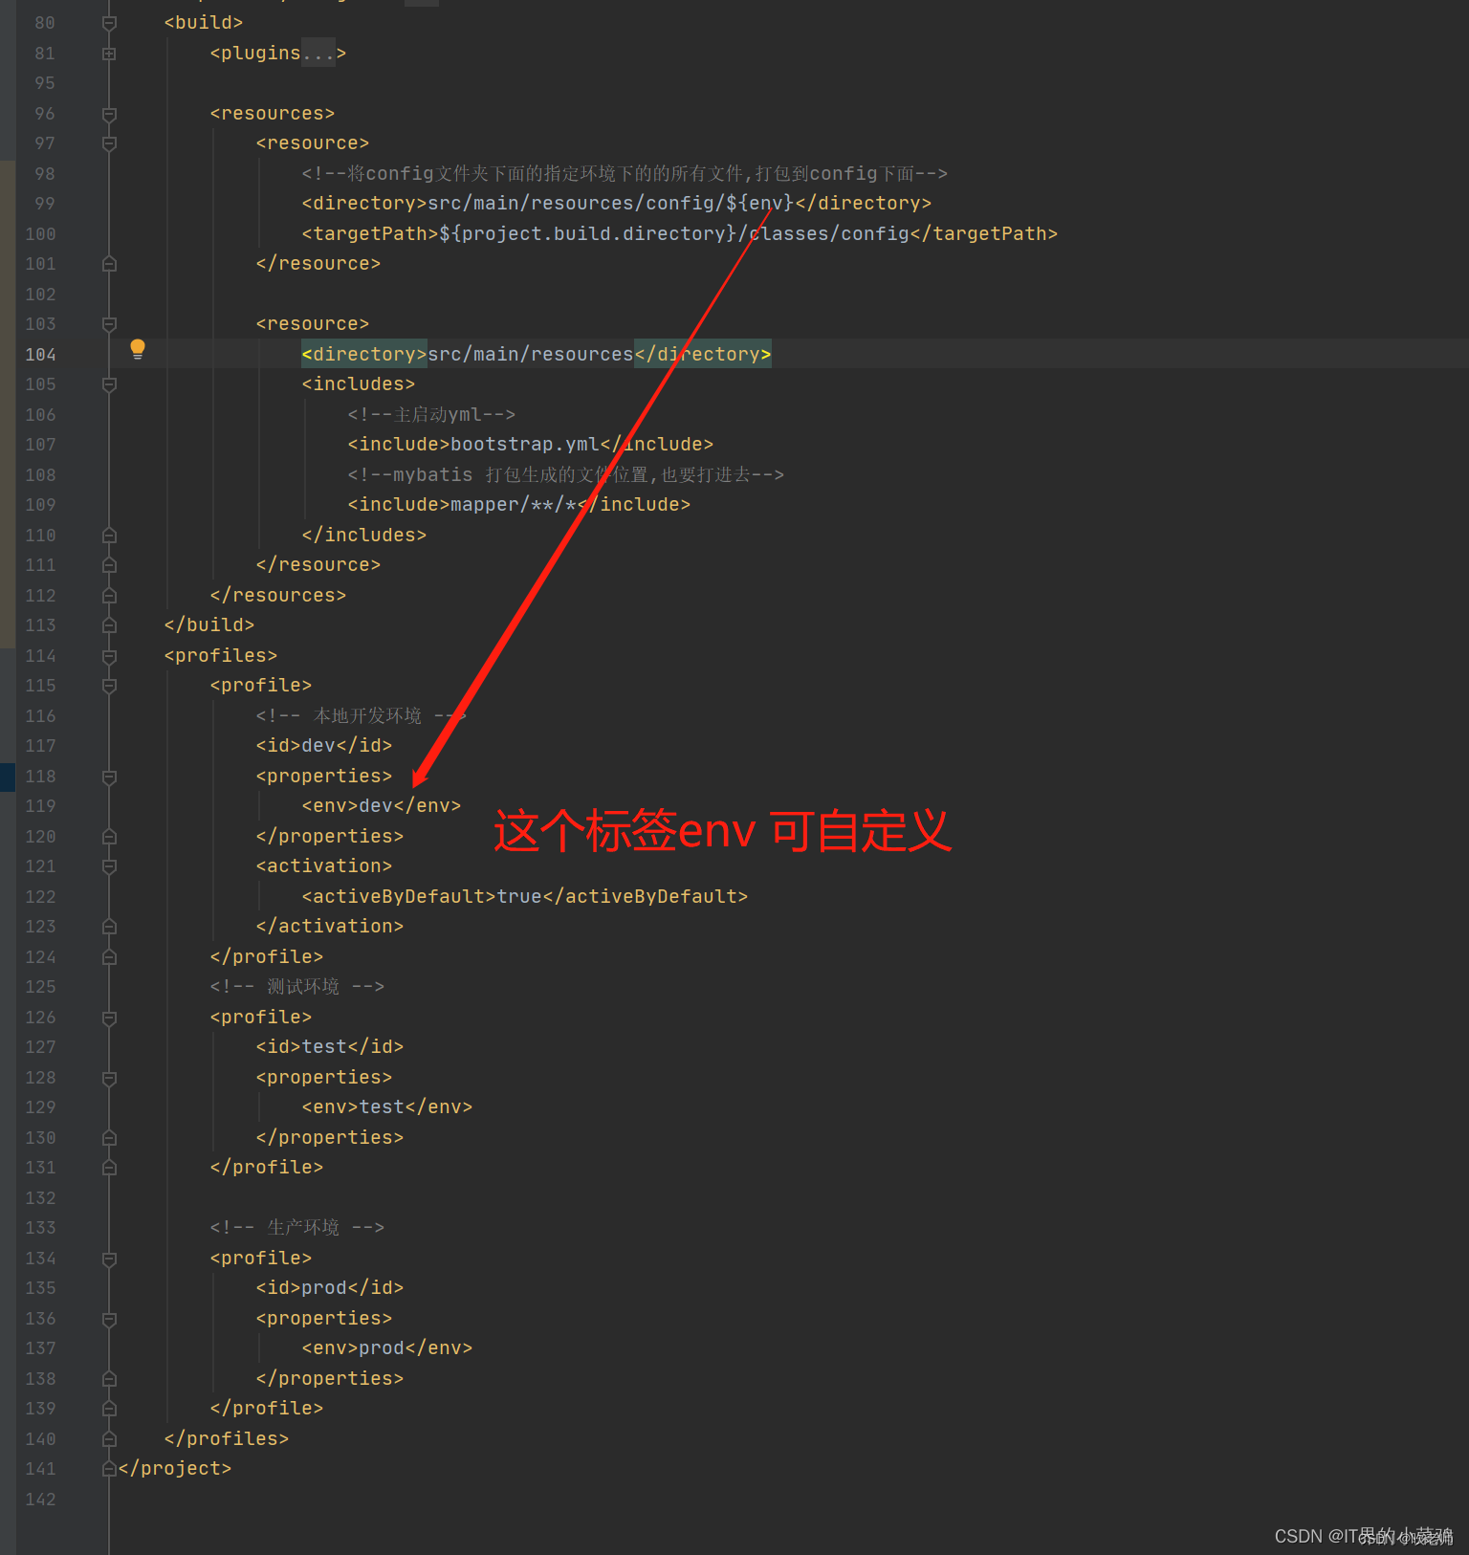Viewport: 1469px width, 1555px height.
Task: Collapse the resources tag on line 96
Action: coord(109,114)
